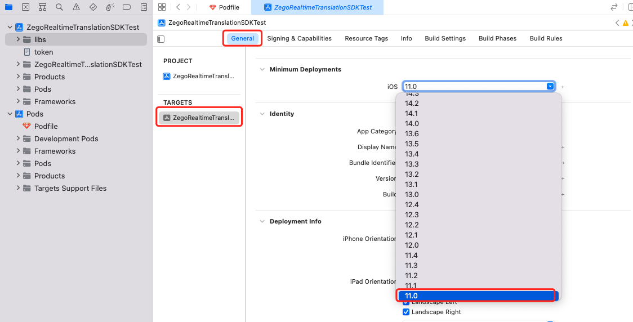Choose 12.0 in the version list
The height and width of the screenshot is (322, 633).
479,245
